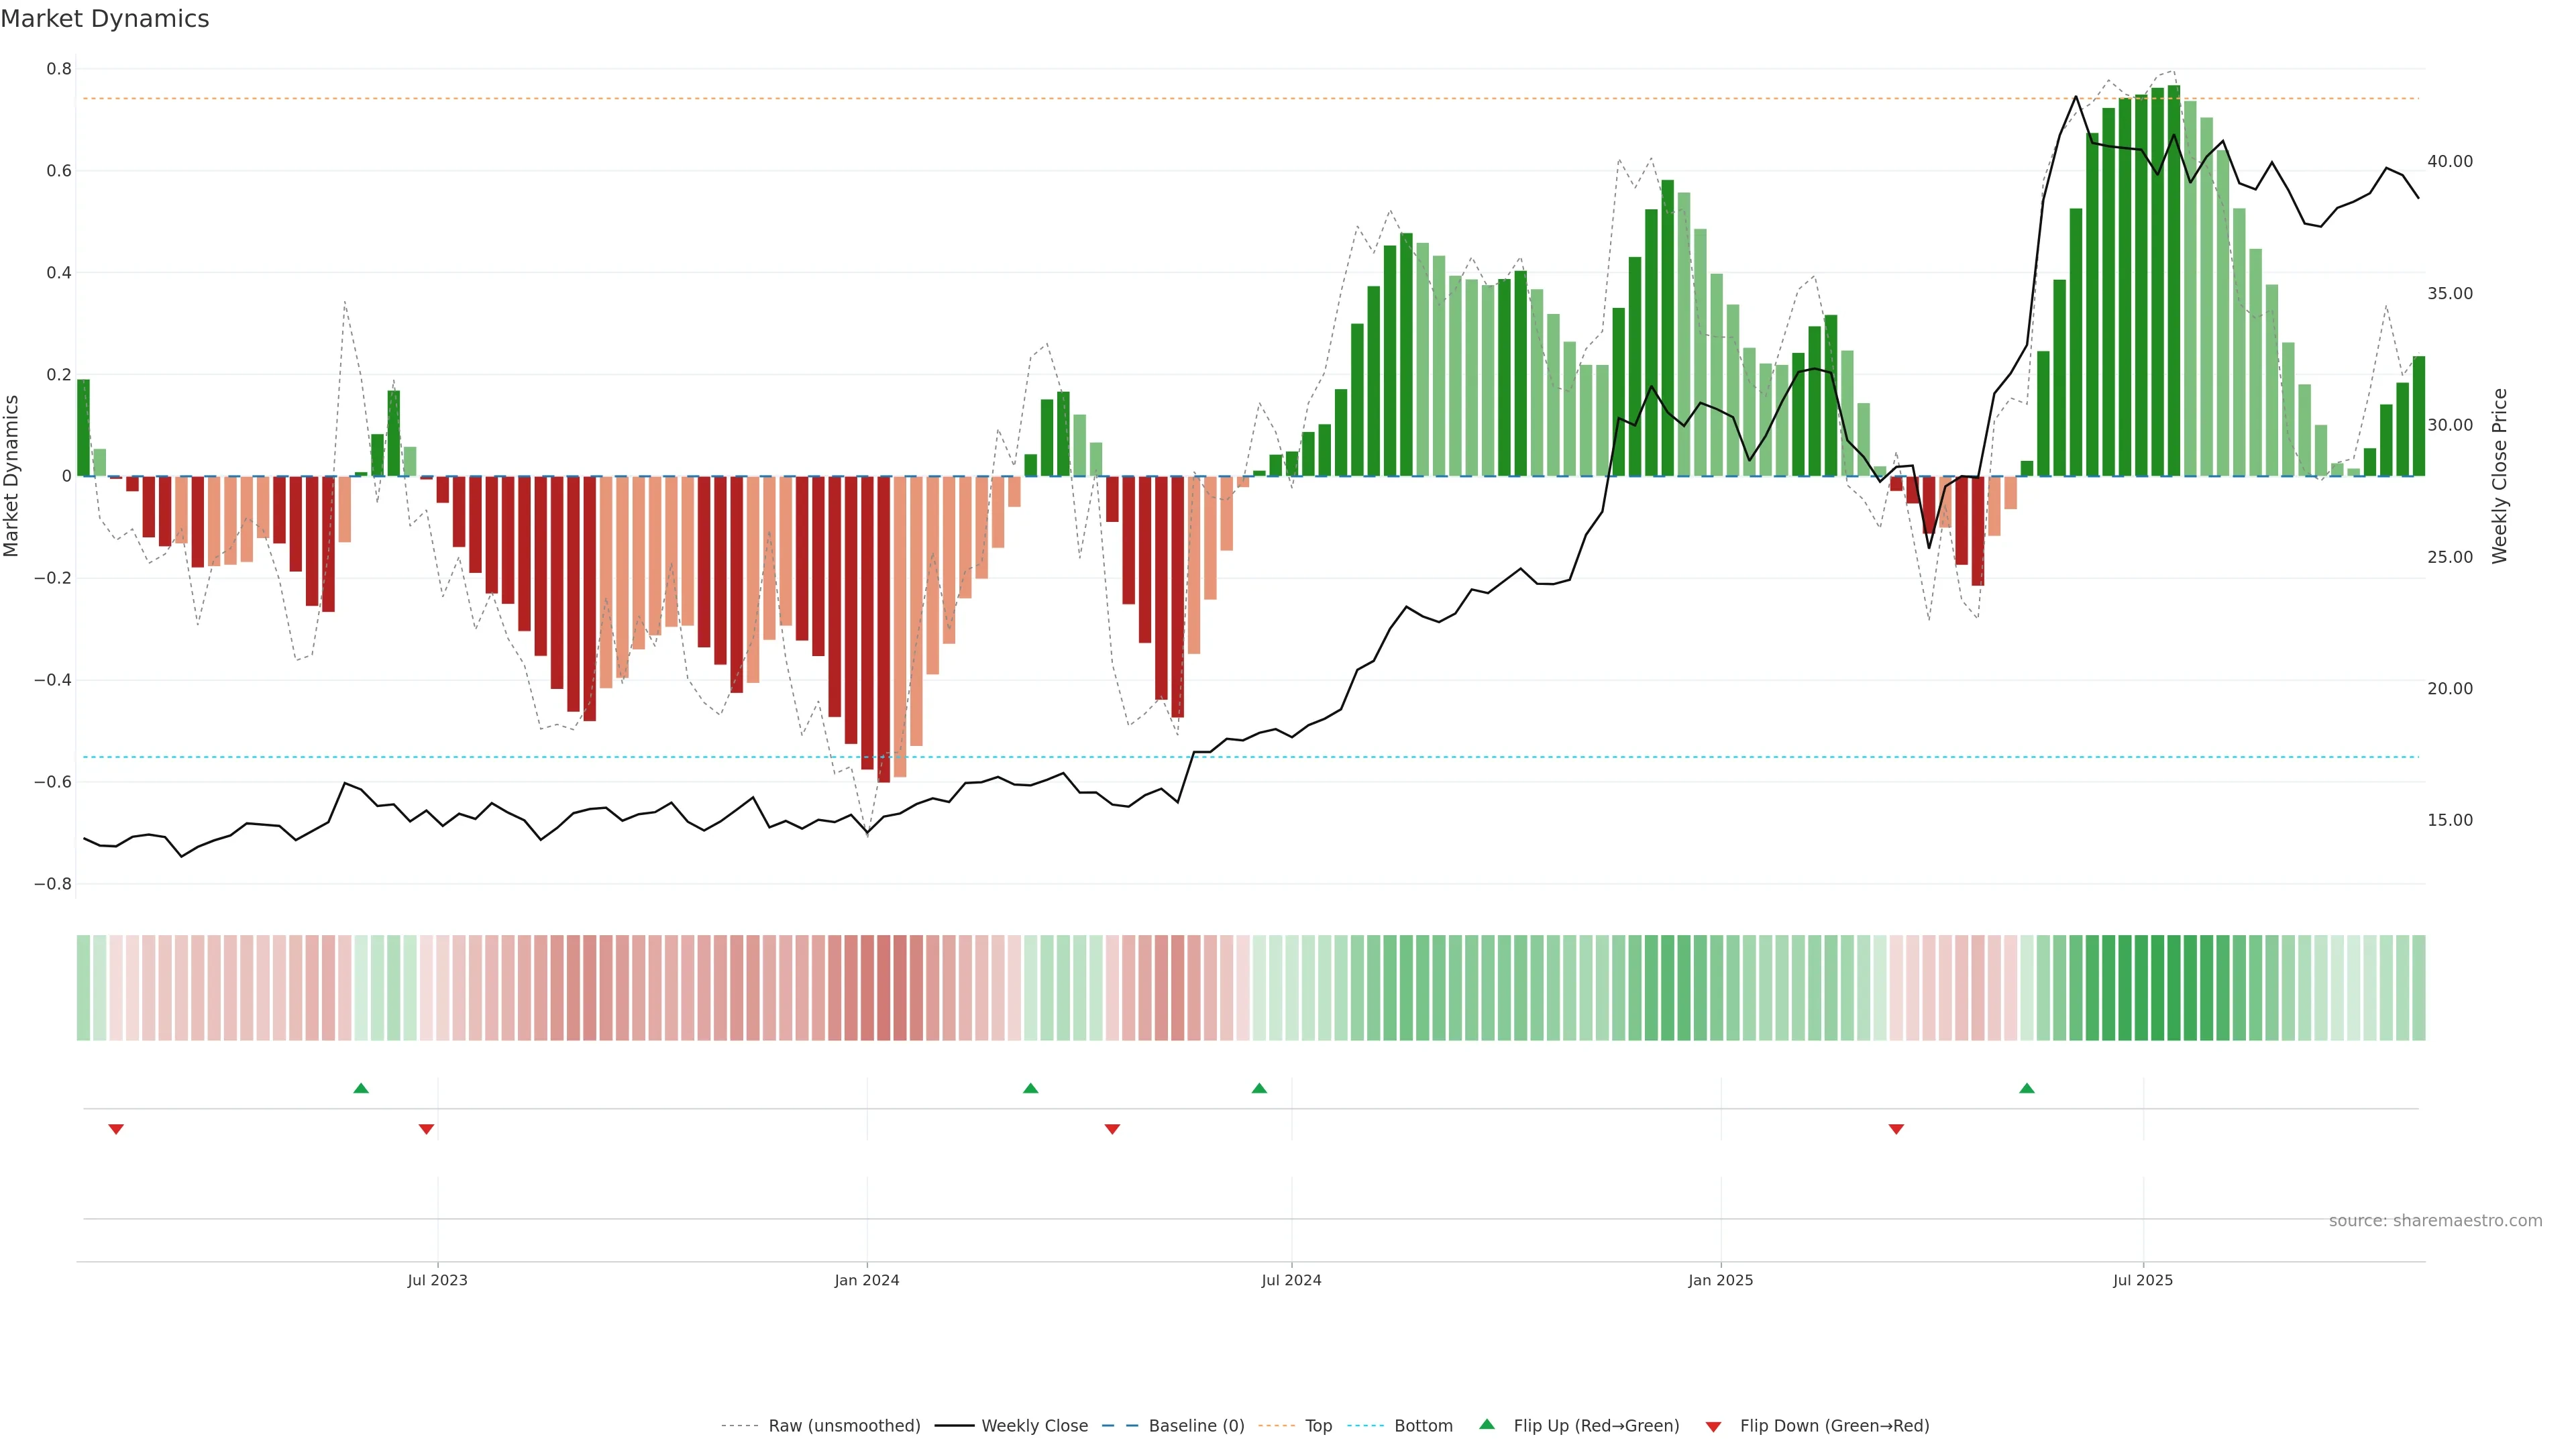The height and width of the screenshot is (1449, 2576).
Task: Click the red flip-down marker just before Jul 2023
Action: click(x=426, y=1129)
